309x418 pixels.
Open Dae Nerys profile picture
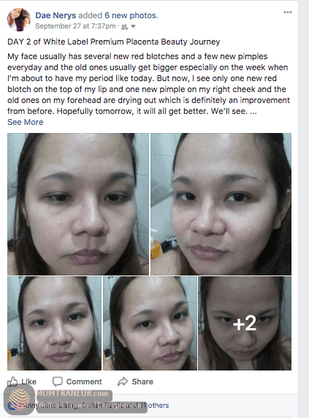pos(19,20)
